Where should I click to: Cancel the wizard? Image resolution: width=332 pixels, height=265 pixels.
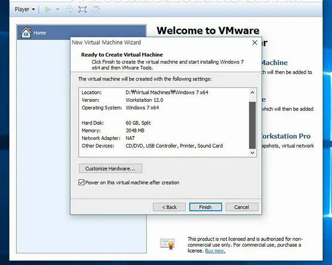242,207
